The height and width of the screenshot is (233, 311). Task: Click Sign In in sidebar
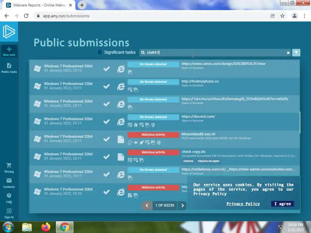coord(9,213)
